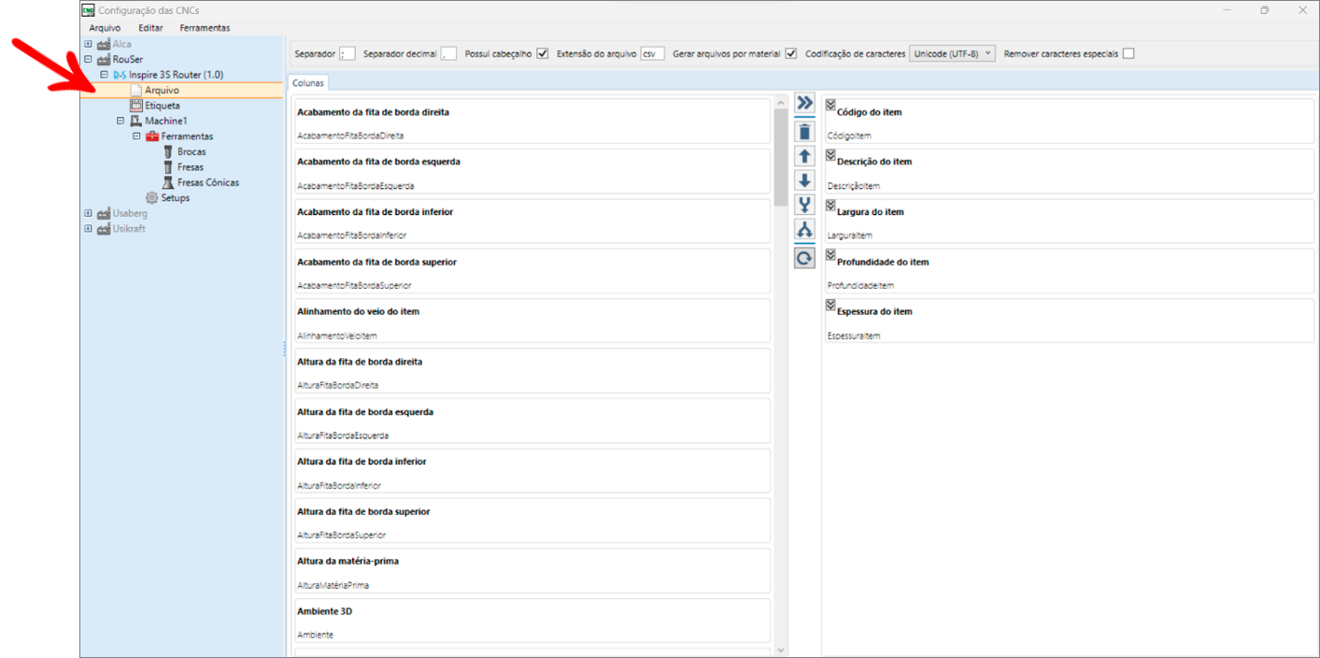Select "Altura da fita de borda inferior" column

[x=532, y=473]
